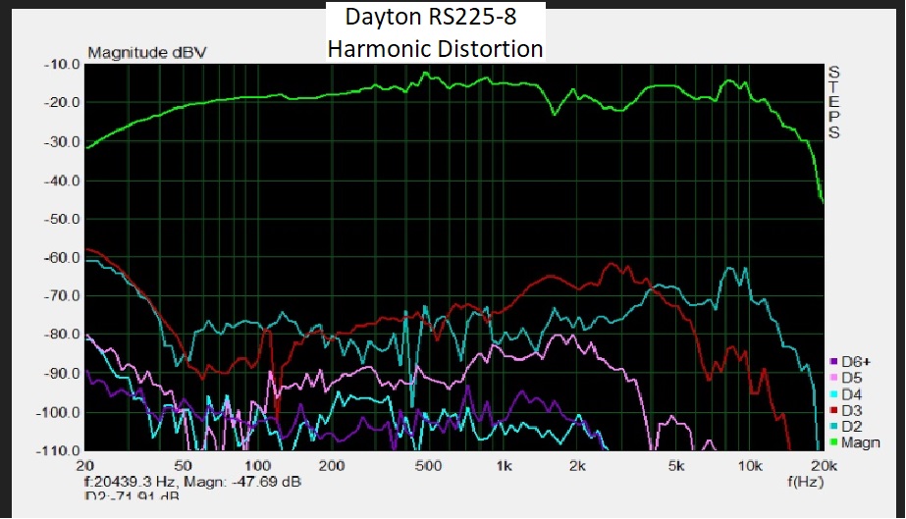Click the 'Harmonic Distortion' title text
The height and width of the screenshot is (519, 906).
435,48
